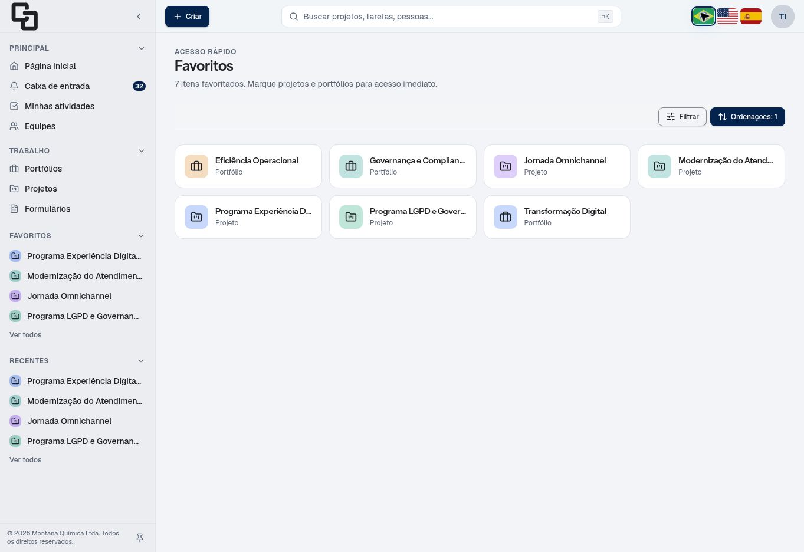Collapse the FAVORITOS sidebar section

pyautogui.click(x=142, y=236)
